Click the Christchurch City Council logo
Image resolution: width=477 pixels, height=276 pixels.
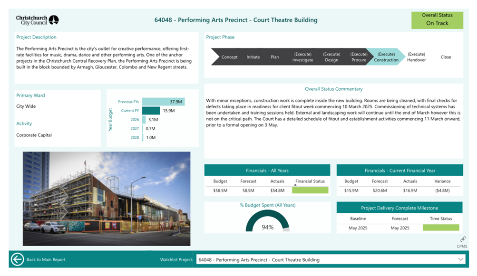pyautogui.click(x=38, y=20)
